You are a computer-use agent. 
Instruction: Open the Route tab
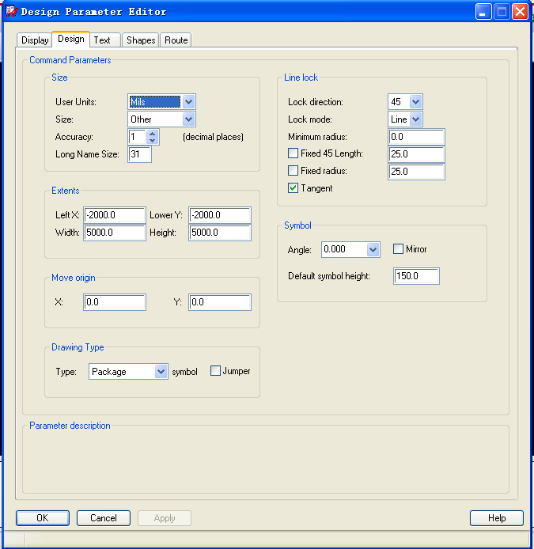click(176, 40)
